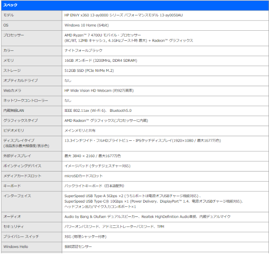Click AMD Ryzen 7 4700U processor line
The width and height of the screenshot is (269, 269).
[x=103, y=35]
